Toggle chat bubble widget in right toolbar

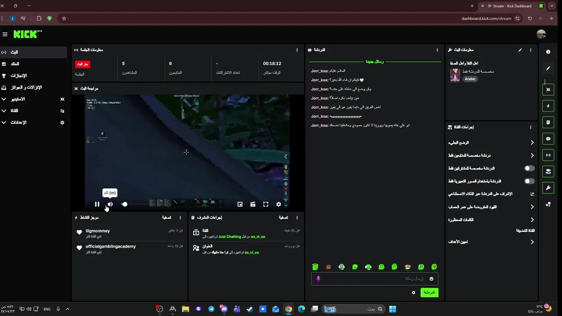[x=548, y=139]
